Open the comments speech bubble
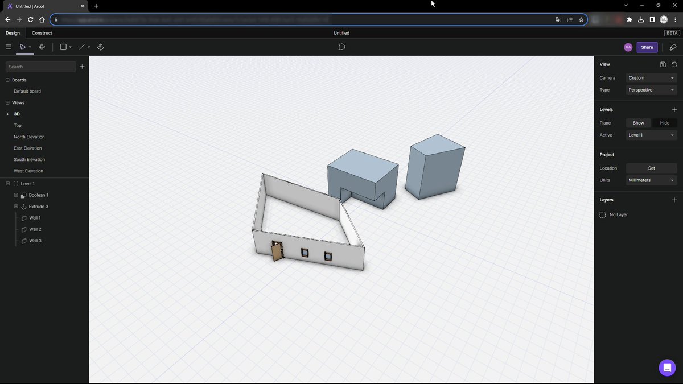 pos(341,47)
